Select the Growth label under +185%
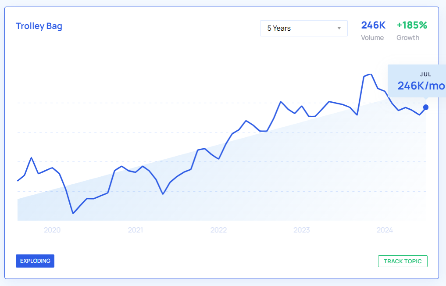The image size is (446, 286). pyautogui.click(x=408, y=38)
